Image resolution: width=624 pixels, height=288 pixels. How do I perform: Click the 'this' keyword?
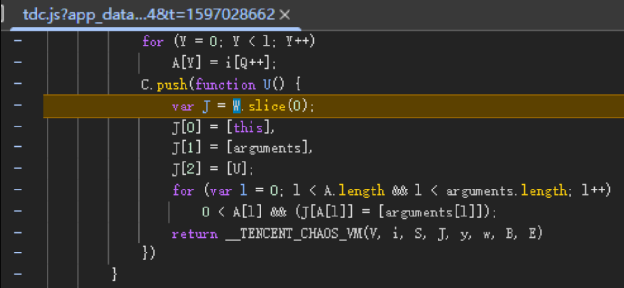(249, 127)
